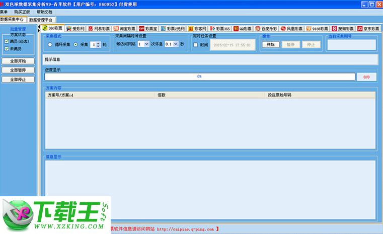Open the 360彩票 site tab
383x234 pixels.
(52, 28)
